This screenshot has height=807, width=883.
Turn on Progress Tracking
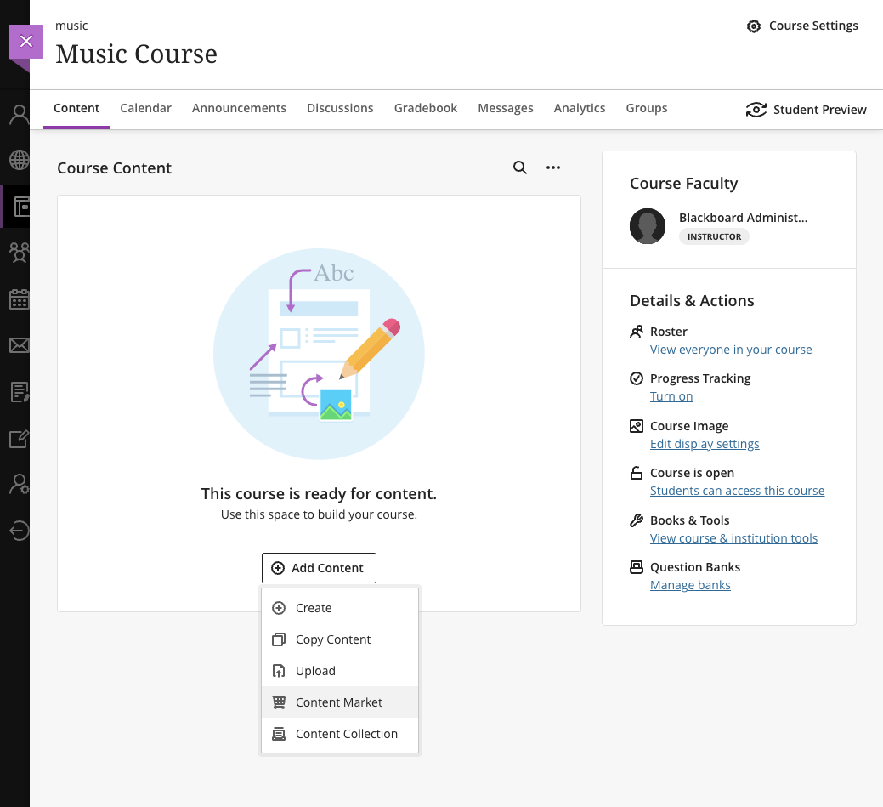[671, 396]
